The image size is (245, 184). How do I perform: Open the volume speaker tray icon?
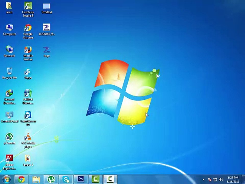point(221,180)
